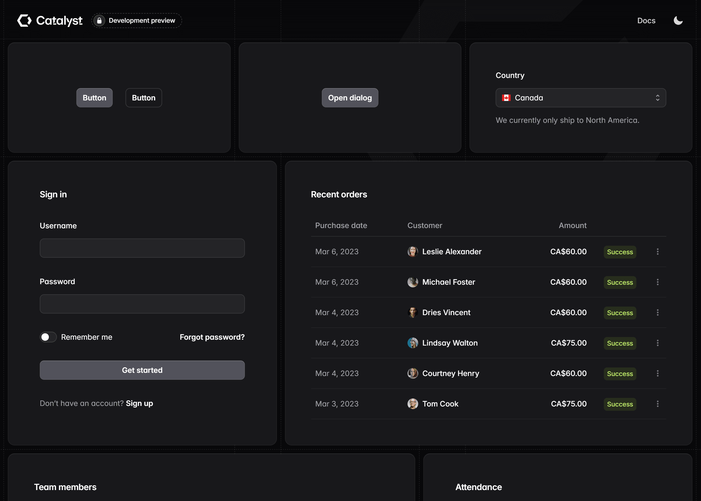The width and height of the screenshot is (701, 501).
Task: Open the kebab menu for Tom Cook's order
Action: pos(657,404)
